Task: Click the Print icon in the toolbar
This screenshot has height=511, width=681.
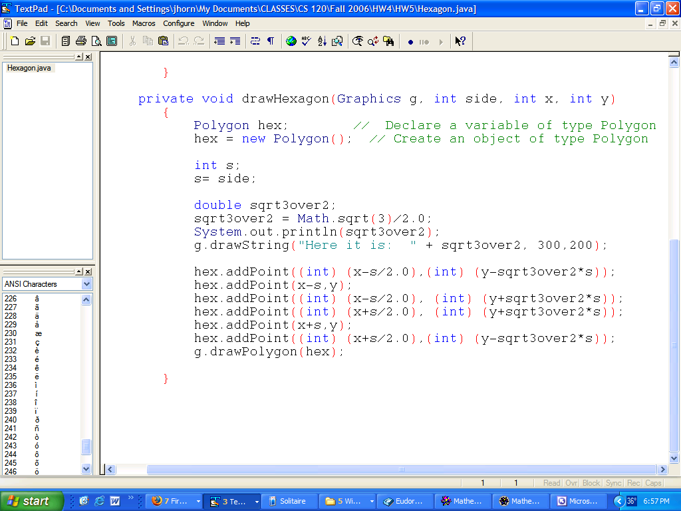Action: pos(81,41)
